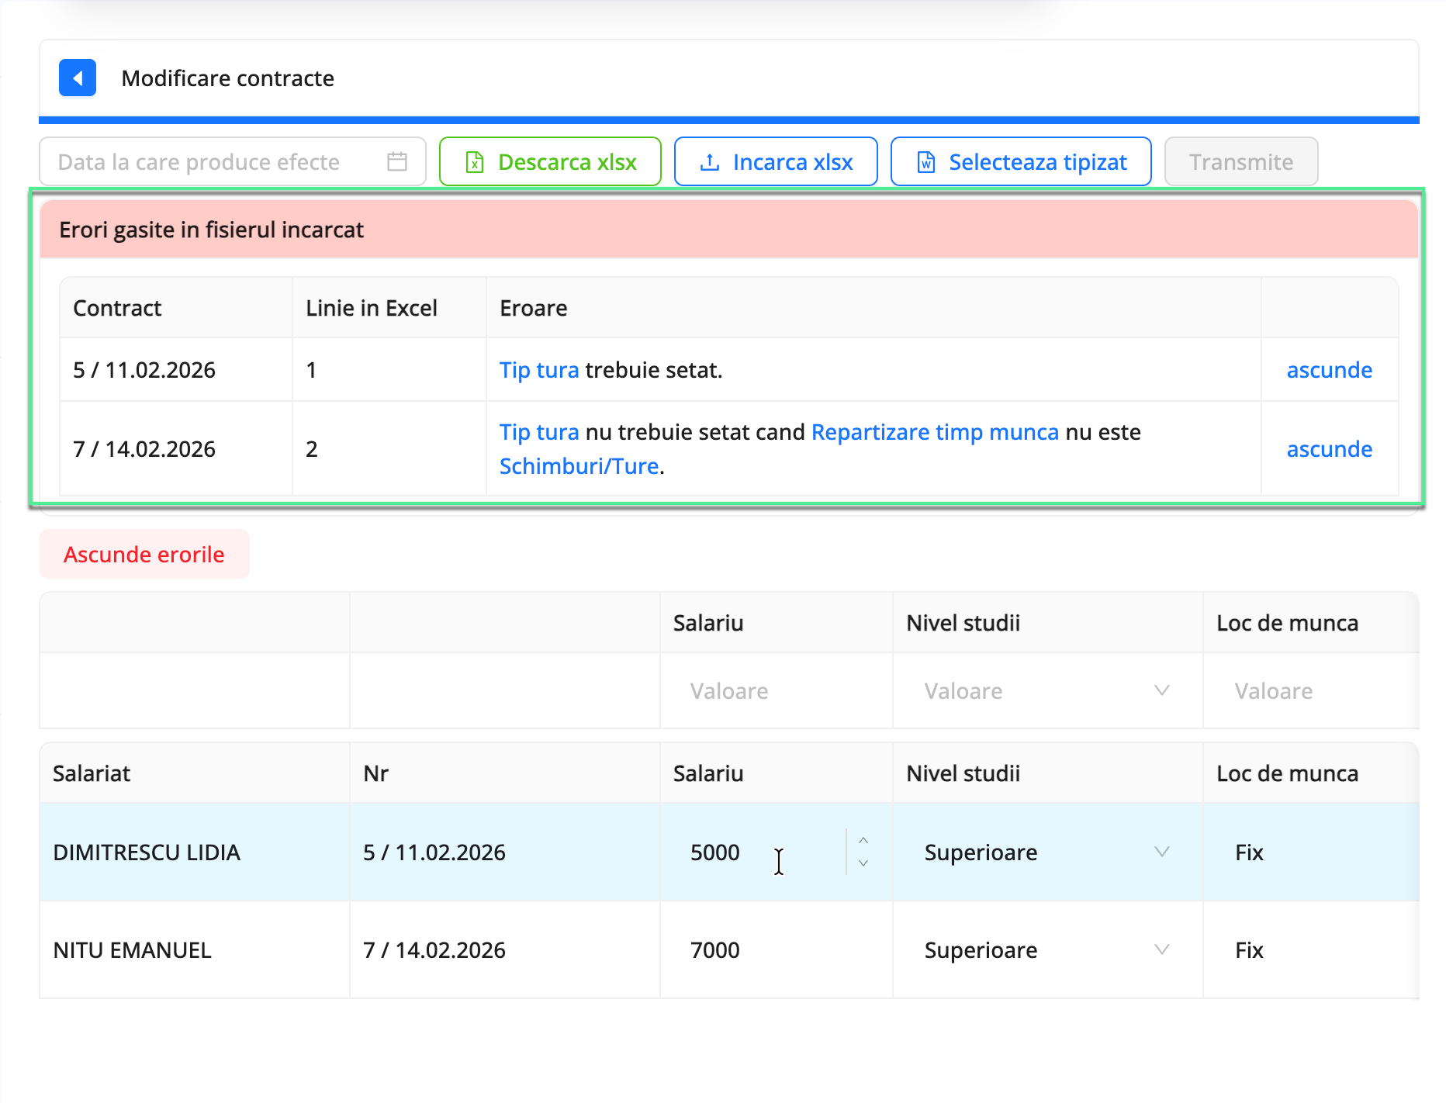Click the Schimburi/Ture link
The width and height of the screenshot is (1446, 1103).
tap(579, 466)
